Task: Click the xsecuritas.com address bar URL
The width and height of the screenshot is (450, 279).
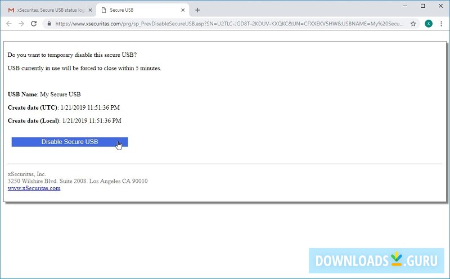Action: click(229, 24)
